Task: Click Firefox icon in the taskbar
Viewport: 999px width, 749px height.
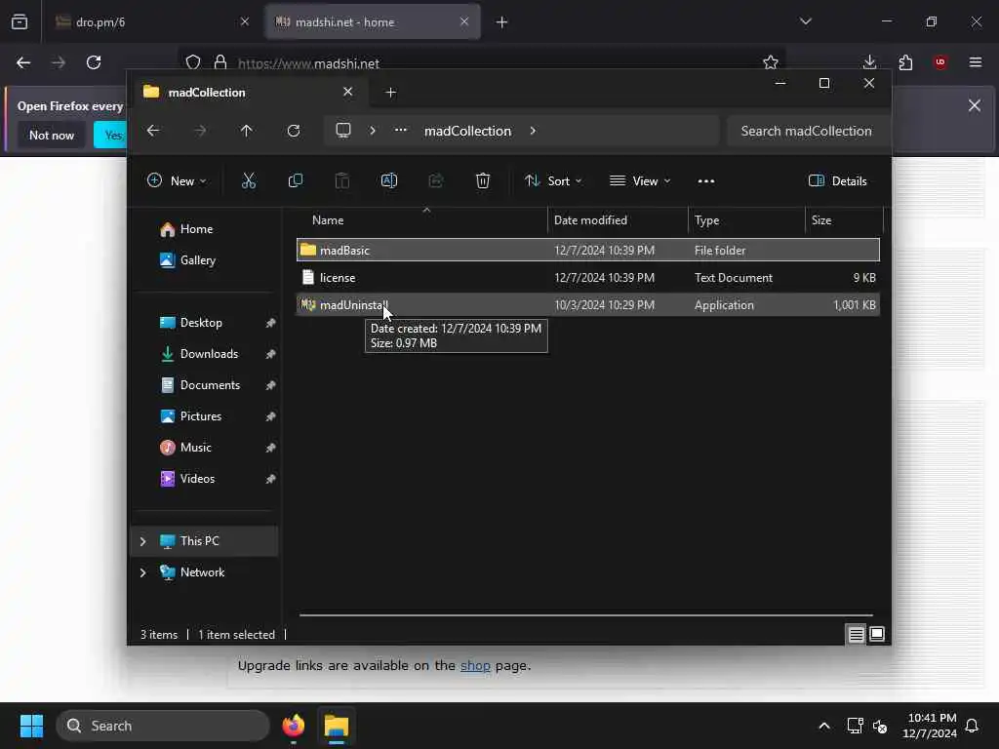Action: coord(293,726)
